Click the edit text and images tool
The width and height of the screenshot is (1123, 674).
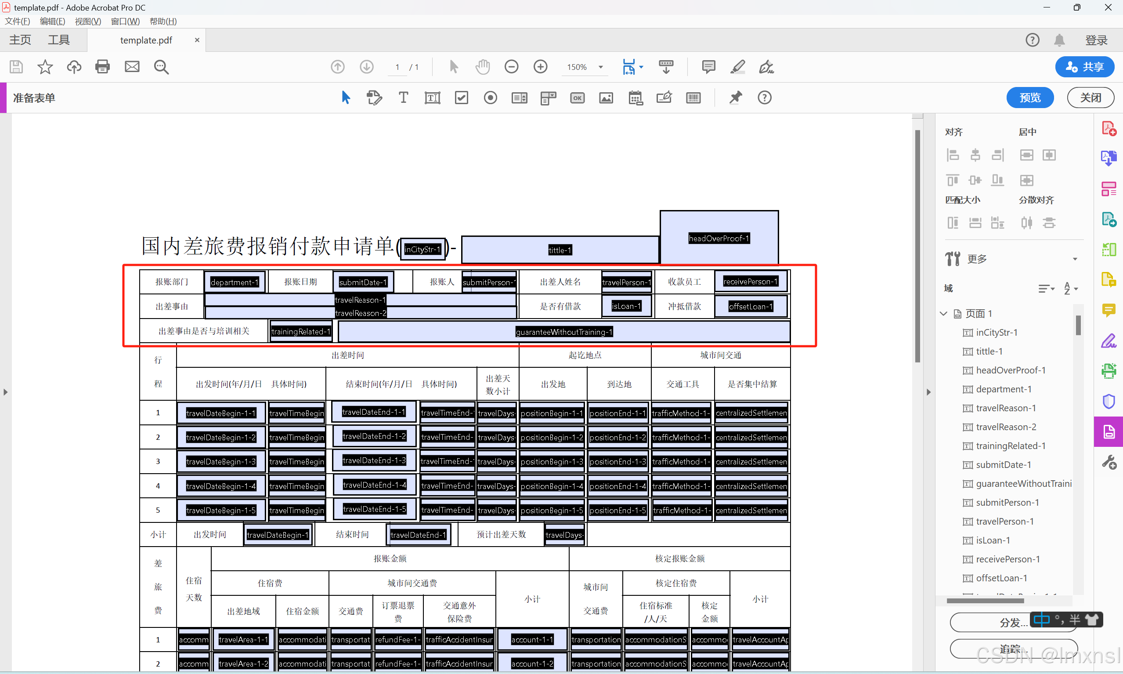[374, 98]
